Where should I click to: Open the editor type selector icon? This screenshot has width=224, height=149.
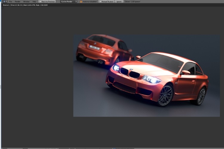(x=5, y=1)
